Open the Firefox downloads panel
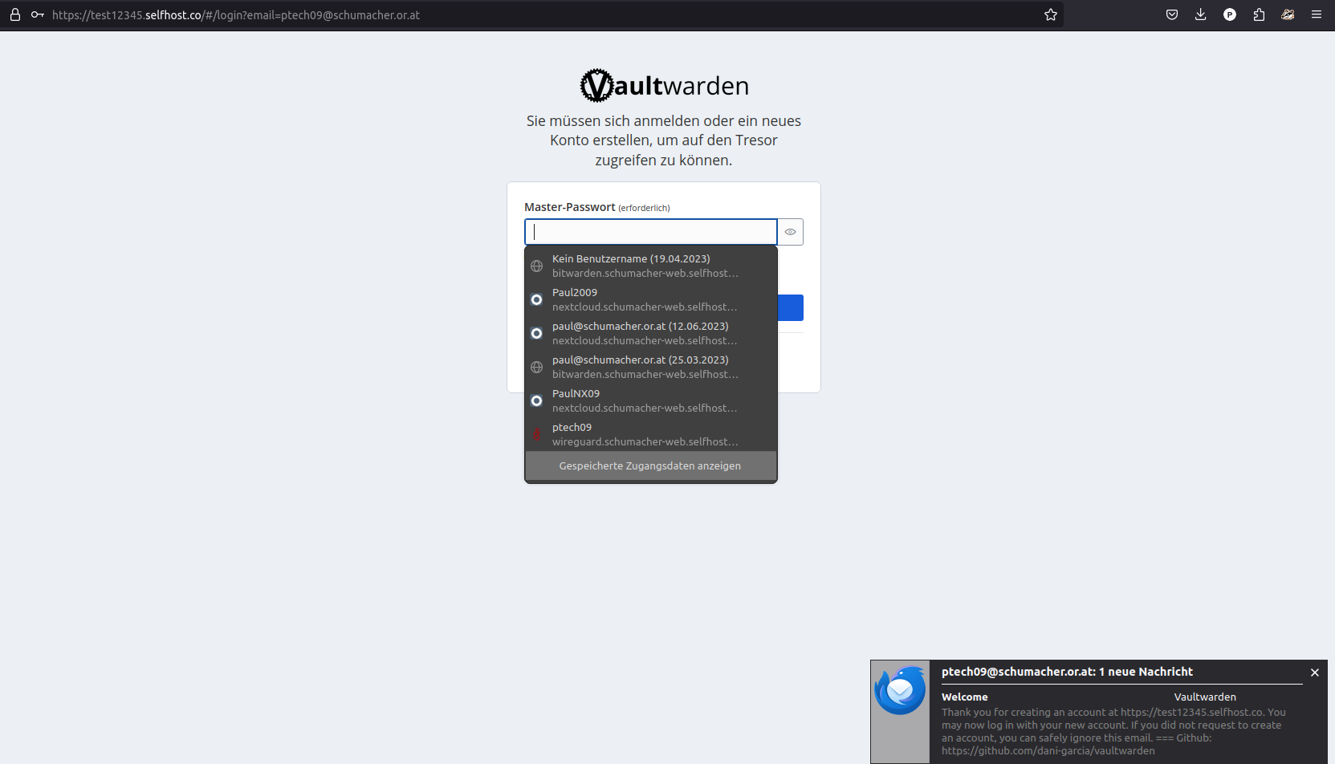The width and height of the screenshot is (1335, 764). [x=1200, y=14]
